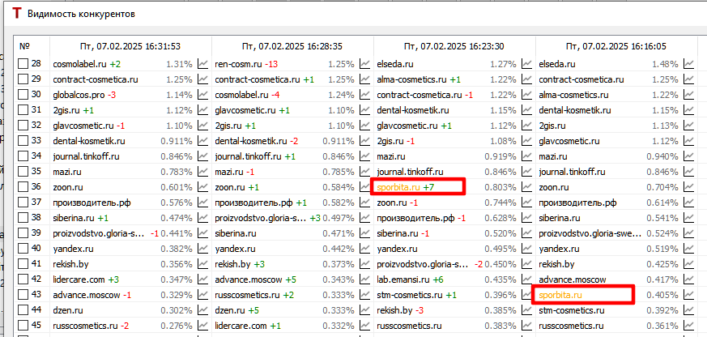The image size is (707, 337).
Task: Show chart for 2gis.ru 1.13% entry
Action: coord(688,126)
